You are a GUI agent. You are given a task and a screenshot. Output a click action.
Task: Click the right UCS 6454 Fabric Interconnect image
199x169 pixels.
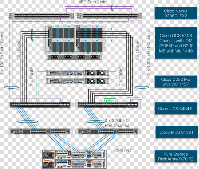(x=108, y=105)
